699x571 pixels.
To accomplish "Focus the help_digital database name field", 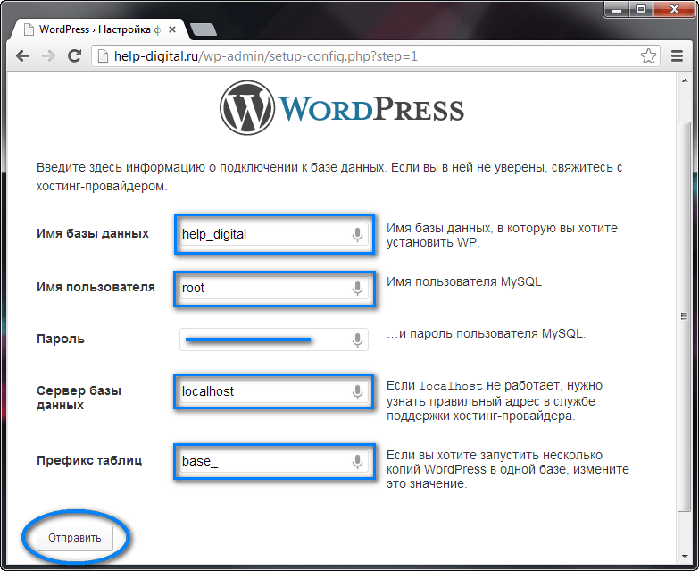I will click(x=274, y=234).
